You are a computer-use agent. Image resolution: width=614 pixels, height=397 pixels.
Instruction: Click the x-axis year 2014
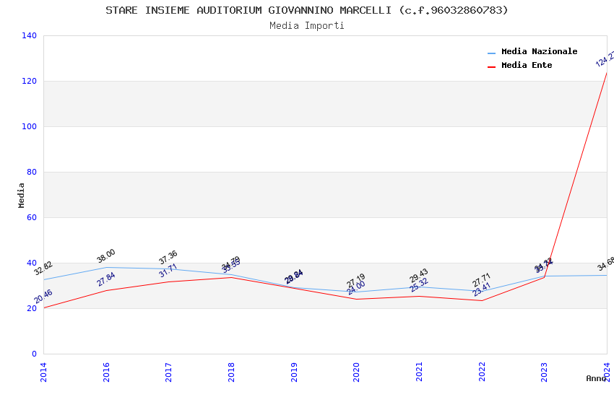(43, 372)
